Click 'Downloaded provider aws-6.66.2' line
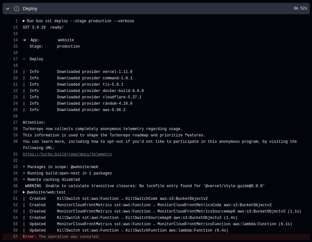 click(x=74, y=110)
